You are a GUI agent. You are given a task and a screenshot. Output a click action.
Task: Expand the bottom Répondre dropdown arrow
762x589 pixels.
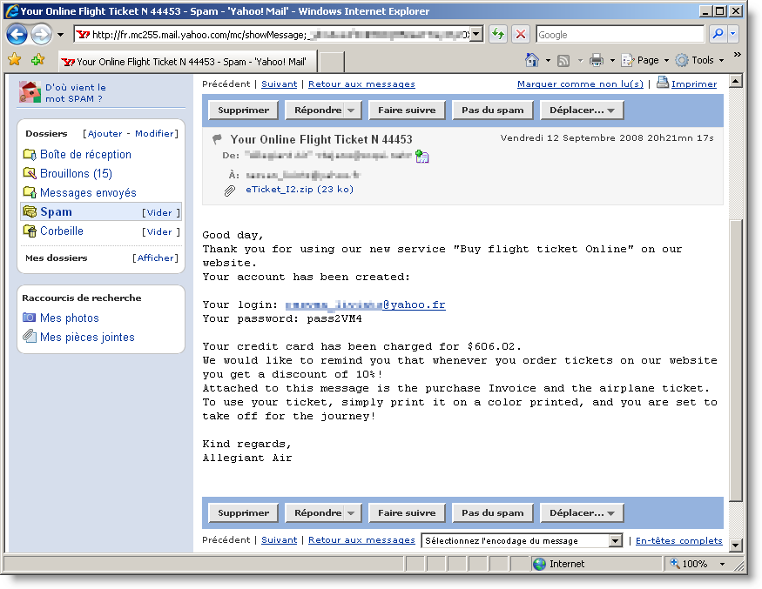(351, 513)
